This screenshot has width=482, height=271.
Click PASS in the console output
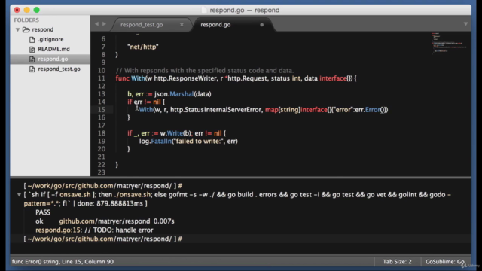click(x=43, y=212)
